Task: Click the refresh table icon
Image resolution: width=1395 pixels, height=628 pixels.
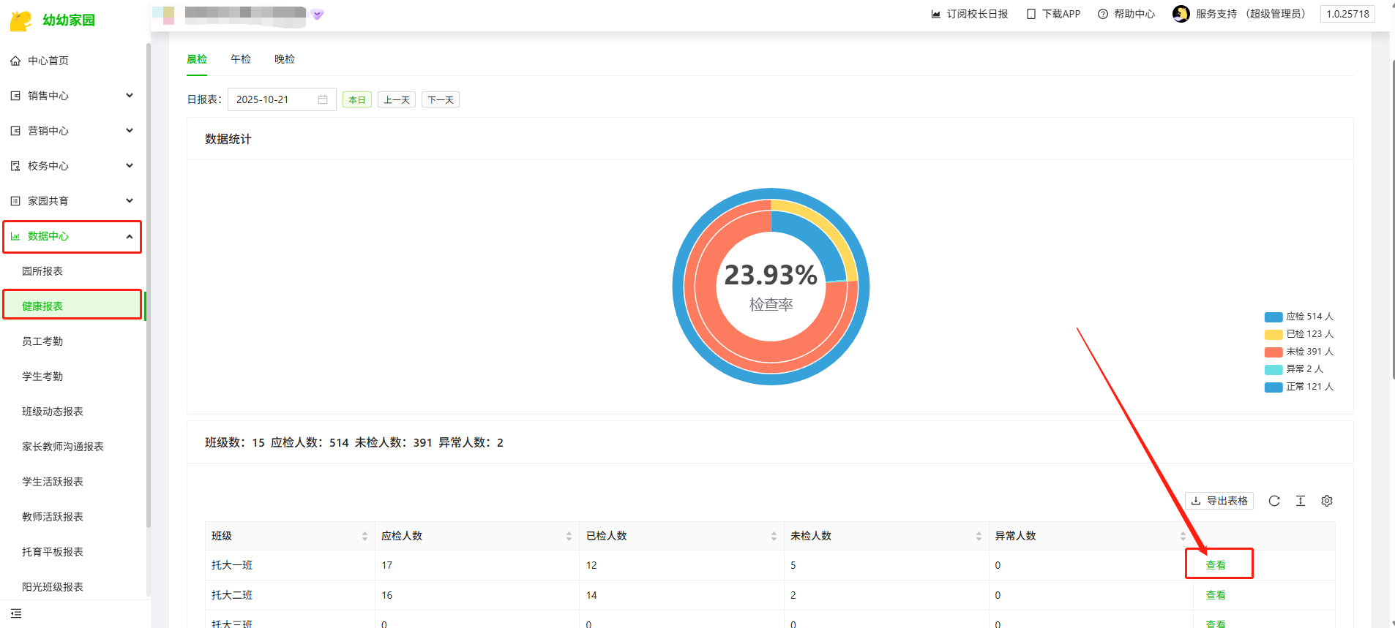Action: click(1274, 501)
